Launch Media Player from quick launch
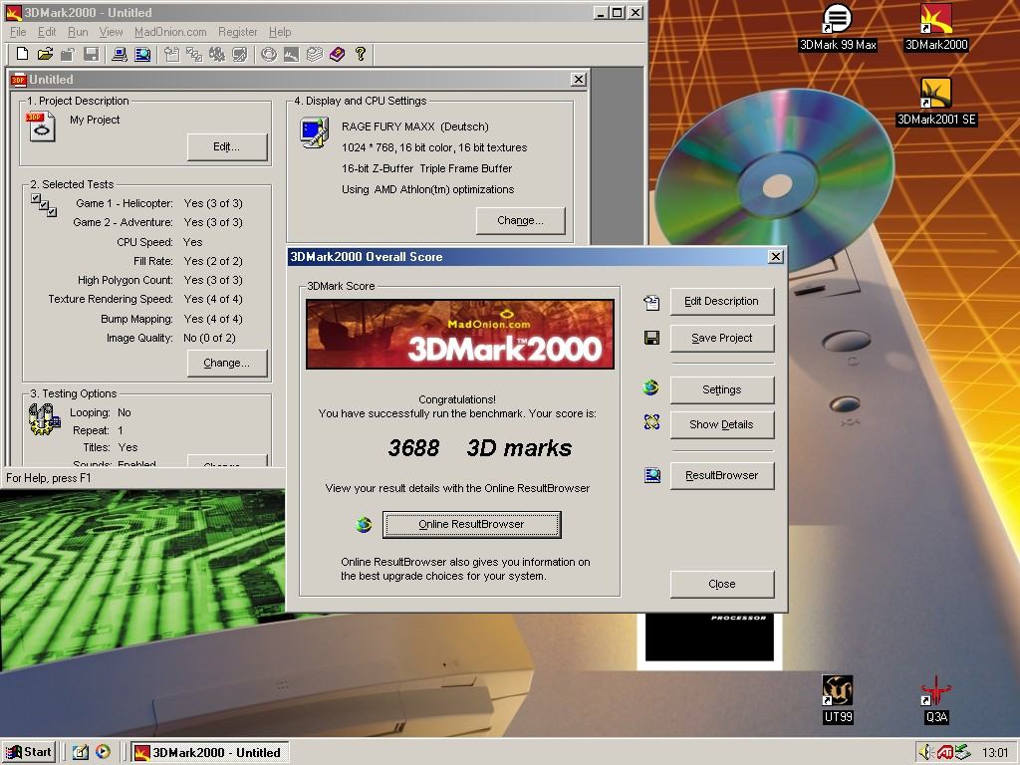This screenshot has height=765, width=1020. coord(103,752)
